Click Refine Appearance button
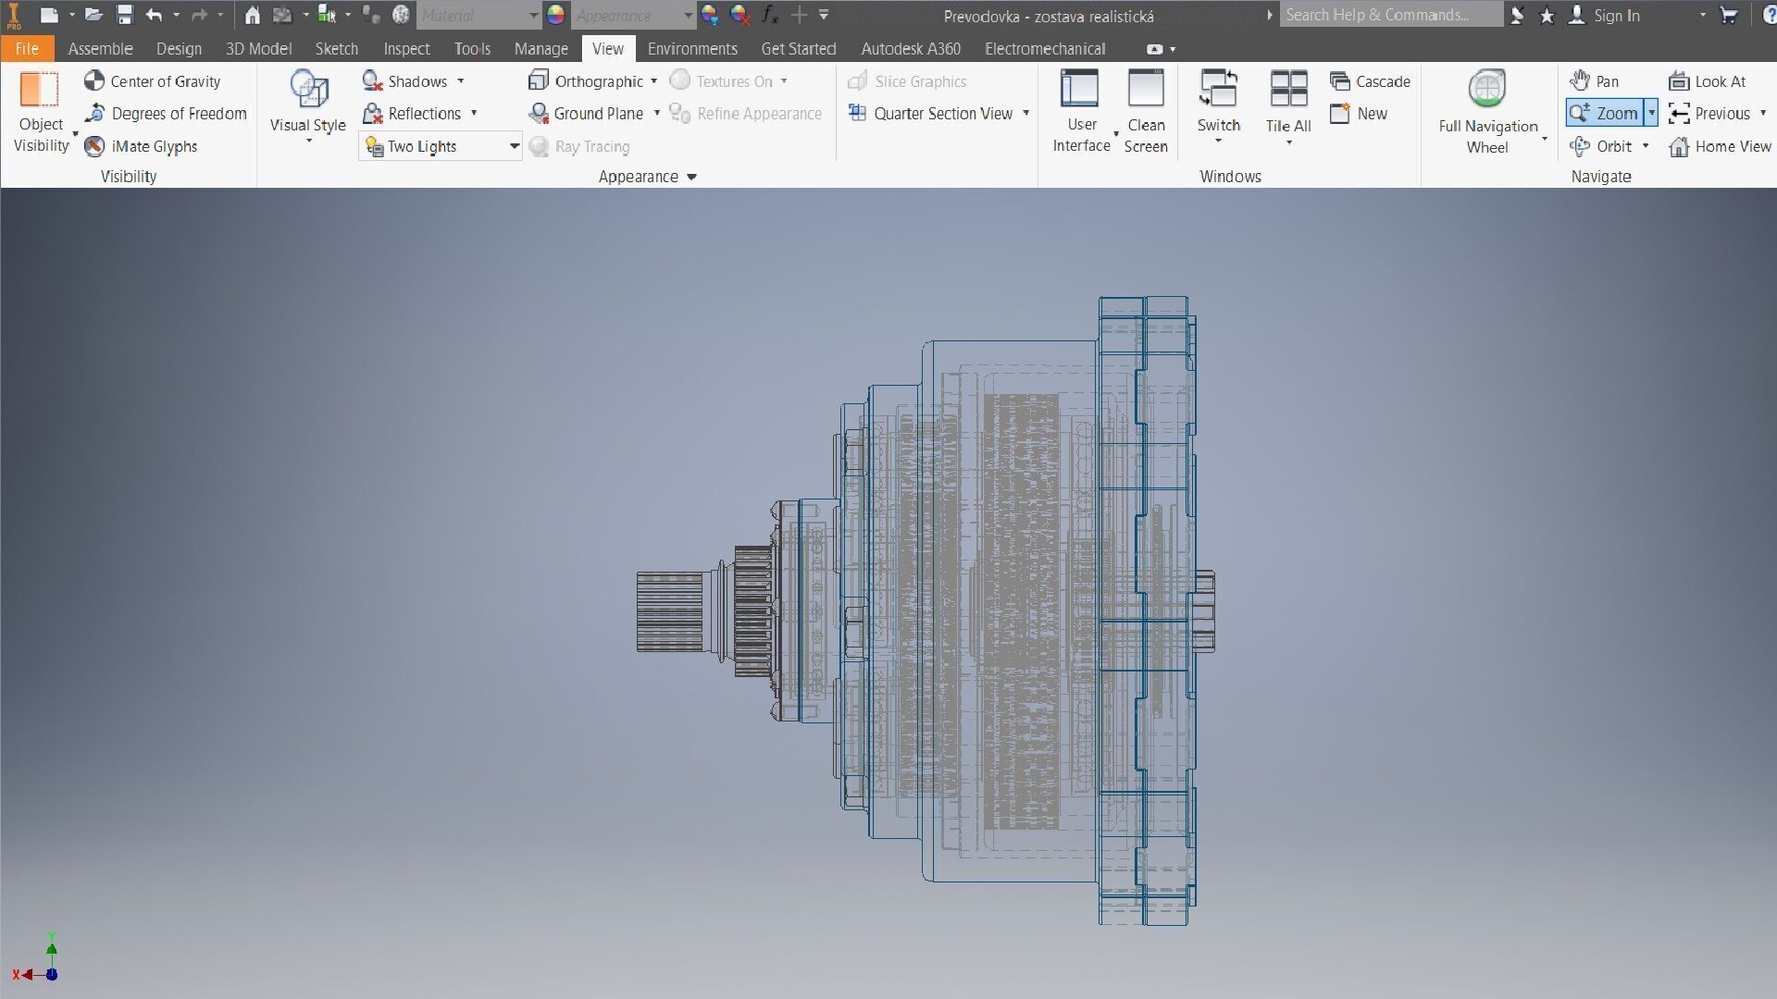The width and height of the screenshot is (1777, 999). point(746,114)
